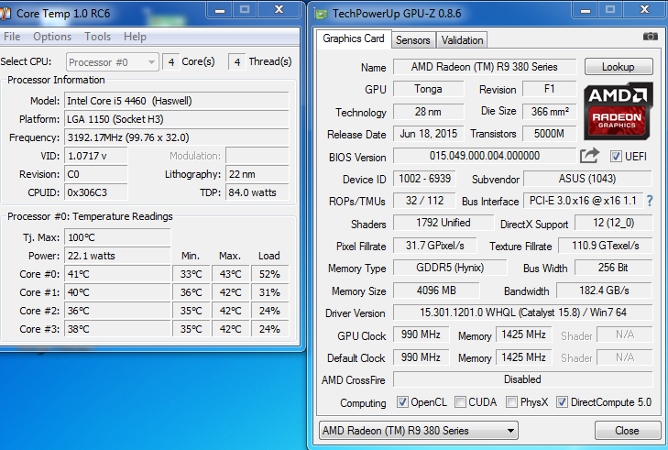Click the GPU value Tonga
Image resolution: width=668 pixels, height=450 pixels.
pos(428,89)
